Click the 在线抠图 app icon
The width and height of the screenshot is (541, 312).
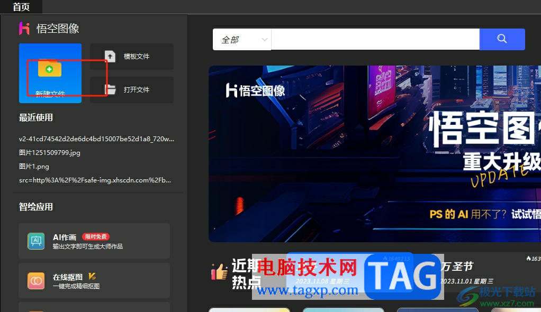coord(36,281)
